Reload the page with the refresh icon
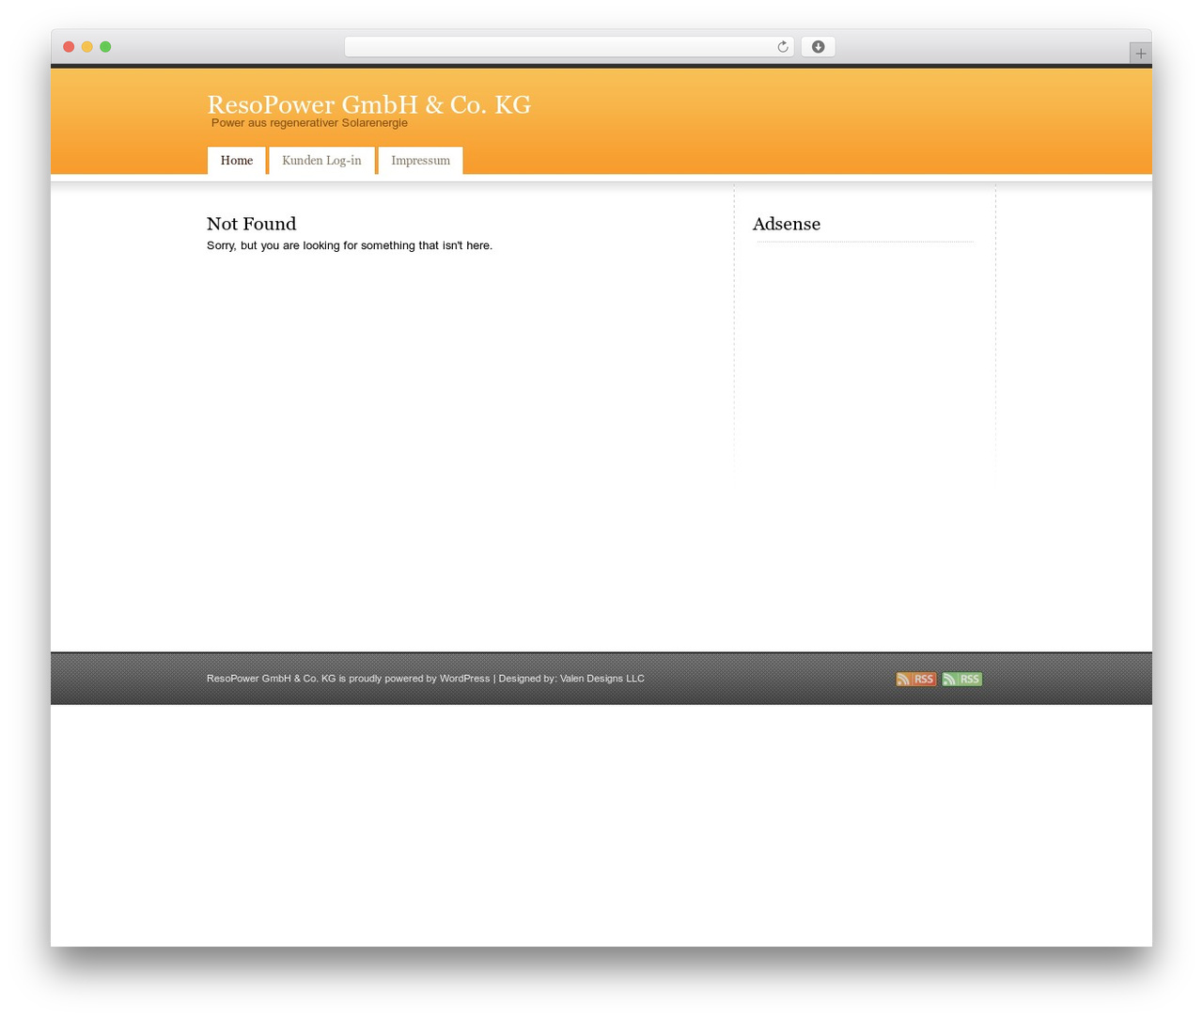 point(782,47)
